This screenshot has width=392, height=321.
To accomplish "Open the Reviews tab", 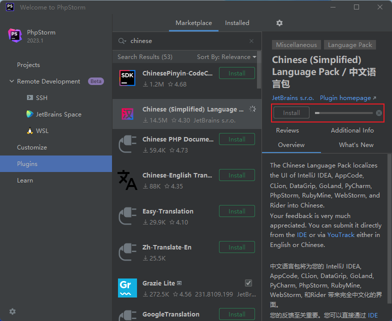I will tap(287, 130).
